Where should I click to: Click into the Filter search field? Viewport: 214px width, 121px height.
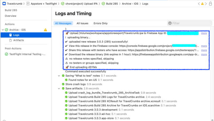coord(190,23)
